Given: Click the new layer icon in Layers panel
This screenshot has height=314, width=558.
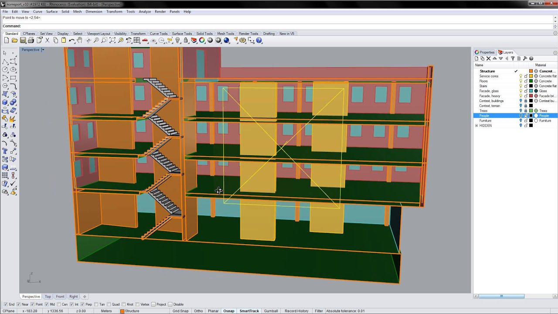Looking at the screenshot, I should pos(476,58).
